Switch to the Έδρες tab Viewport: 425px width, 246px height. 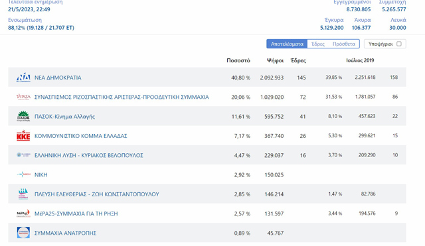tap(318, 44)
